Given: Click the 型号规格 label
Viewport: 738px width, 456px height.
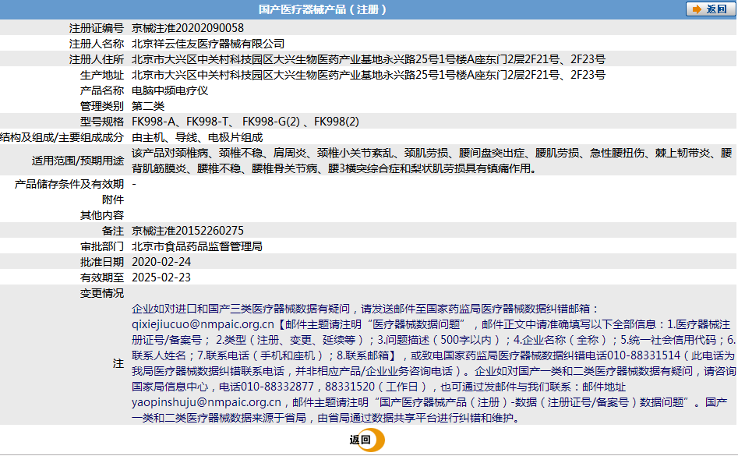Looking at the screenshot, I should (102, 122).
